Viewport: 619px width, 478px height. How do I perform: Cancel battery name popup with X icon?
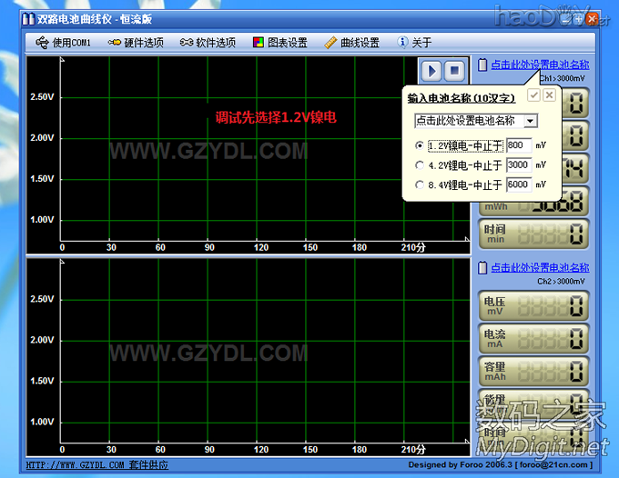pyautogui.click(x=549, y=95)
